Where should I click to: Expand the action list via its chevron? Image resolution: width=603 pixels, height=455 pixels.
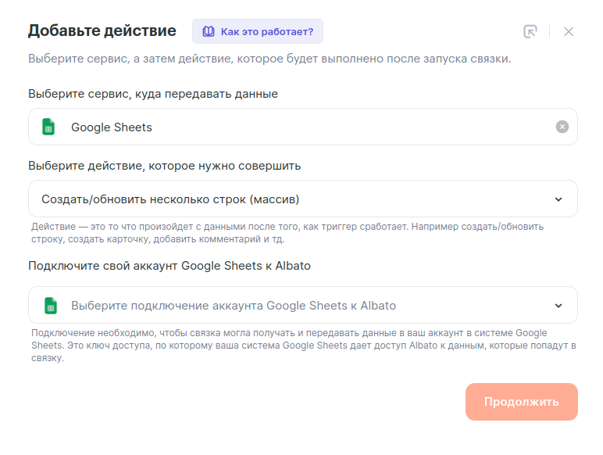pyautogui.click(x=558, y=199)
